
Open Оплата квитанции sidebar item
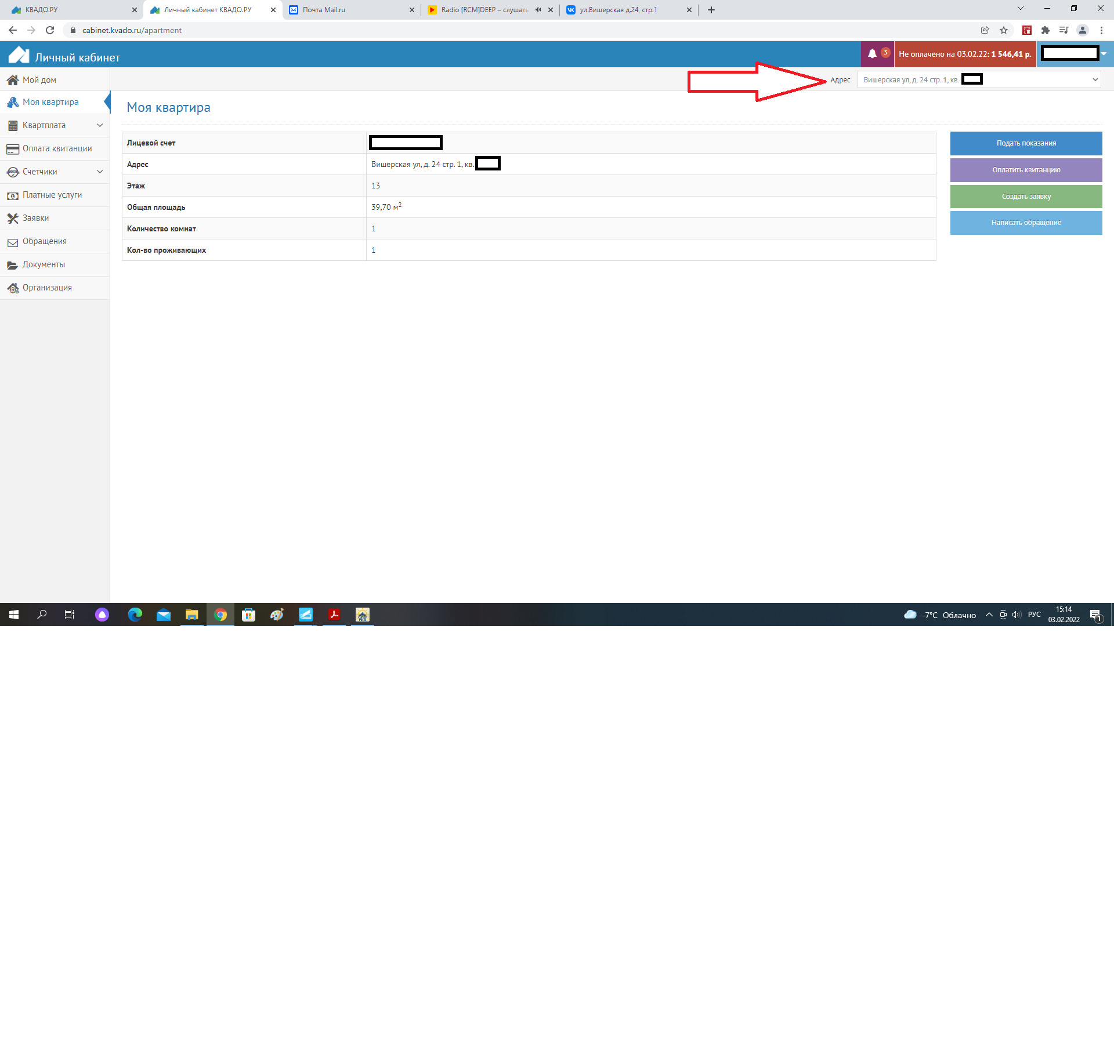pyautogui.click(x=55, y=148)
